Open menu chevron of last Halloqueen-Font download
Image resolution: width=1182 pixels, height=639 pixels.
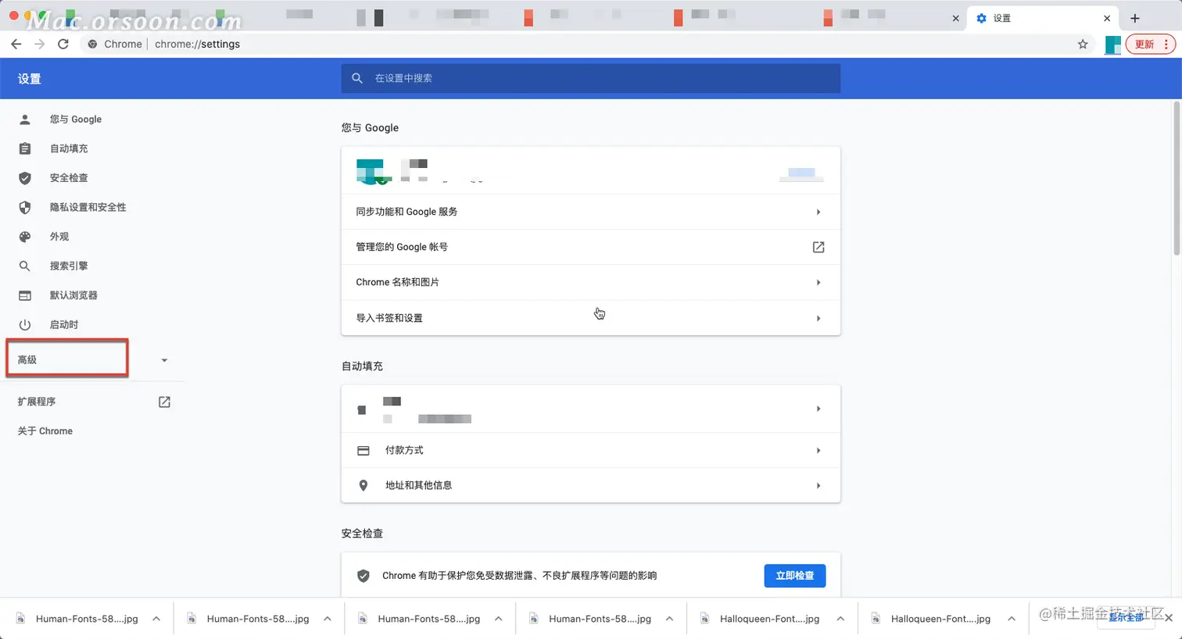pyautogui.click(x=1012, y=619)
